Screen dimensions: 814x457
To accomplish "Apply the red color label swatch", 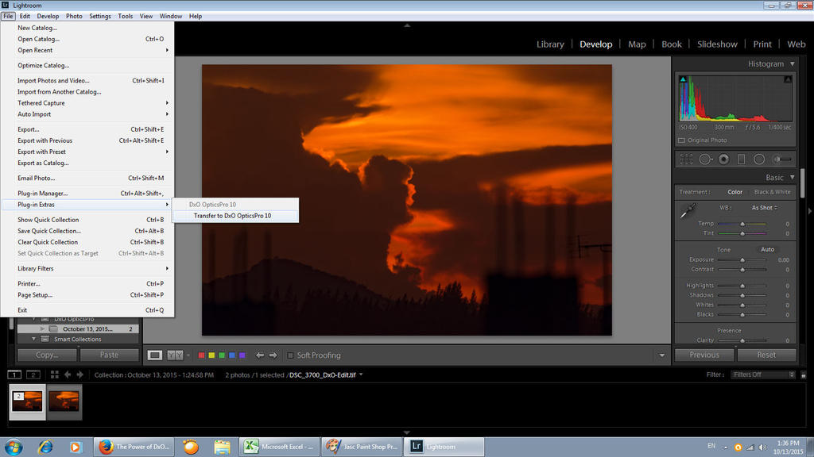I will [202, 355].
